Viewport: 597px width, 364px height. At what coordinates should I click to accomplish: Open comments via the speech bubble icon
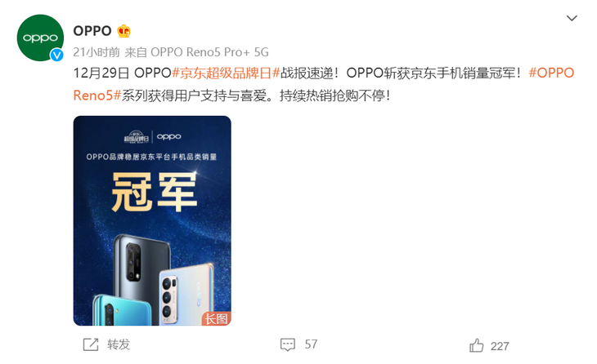(287, 344)
